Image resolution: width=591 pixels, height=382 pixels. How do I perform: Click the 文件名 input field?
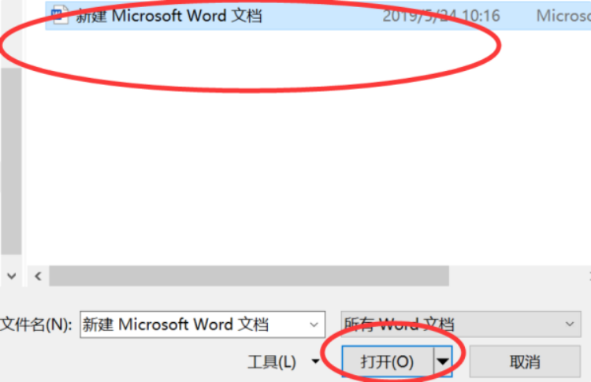pyautogui.click(x=203, y=325)
